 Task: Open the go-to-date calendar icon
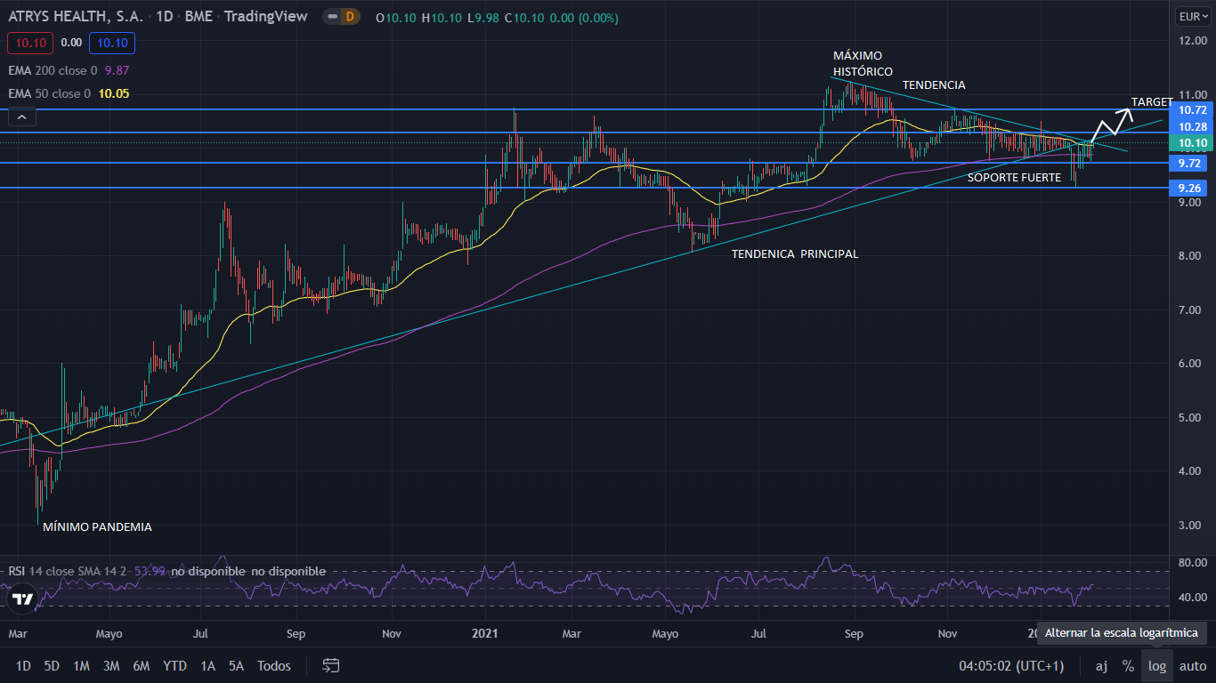(x=331, y=665)
